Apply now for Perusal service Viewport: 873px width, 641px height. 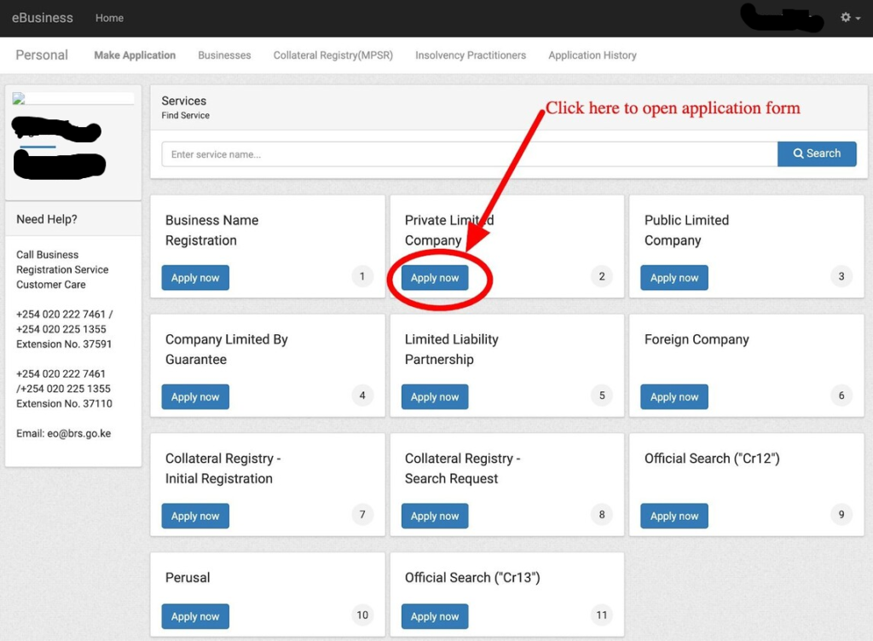tap(195, 617)
